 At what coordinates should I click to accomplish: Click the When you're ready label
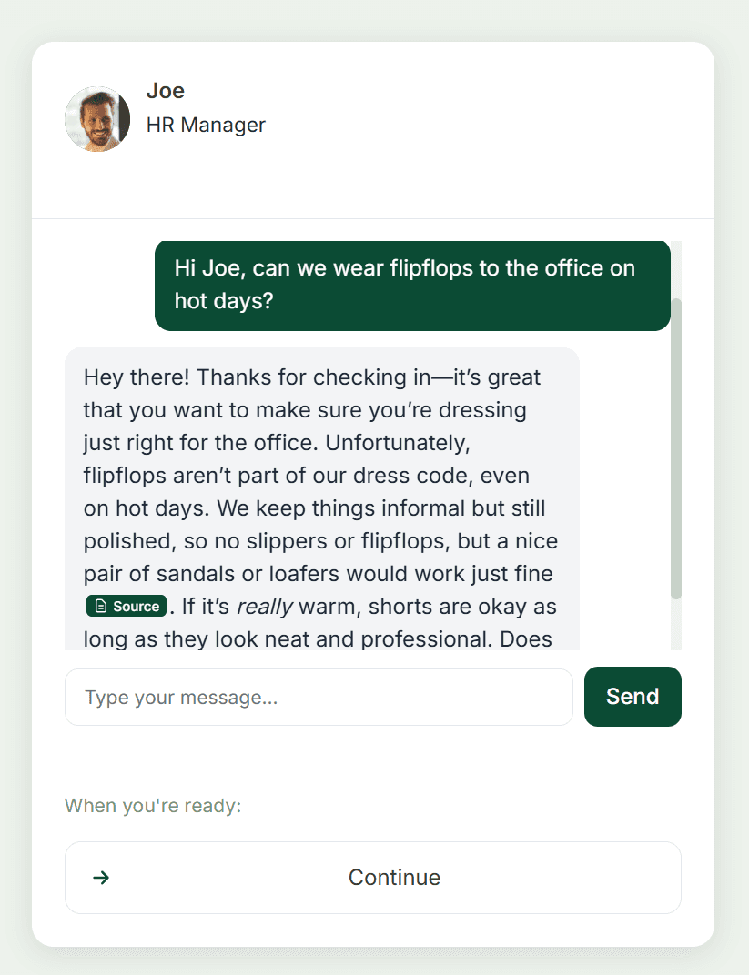pos(153,806)
